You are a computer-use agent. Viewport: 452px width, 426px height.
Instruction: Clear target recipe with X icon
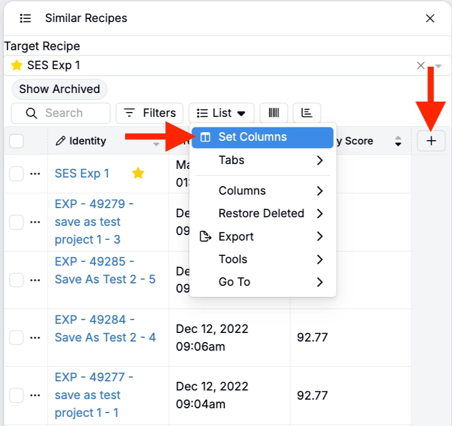tap(421, 65)
